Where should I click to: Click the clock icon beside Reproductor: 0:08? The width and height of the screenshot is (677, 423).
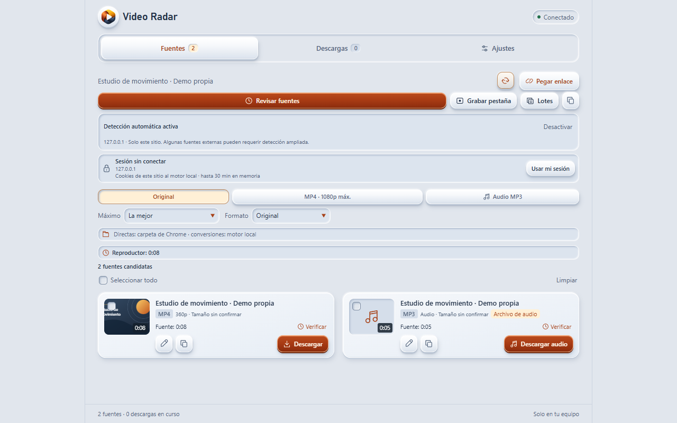pyautogui.click(x=106, y=253)
